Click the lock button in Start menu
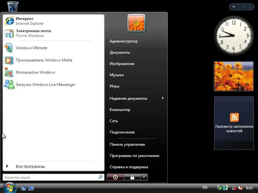 pos(132,177)
